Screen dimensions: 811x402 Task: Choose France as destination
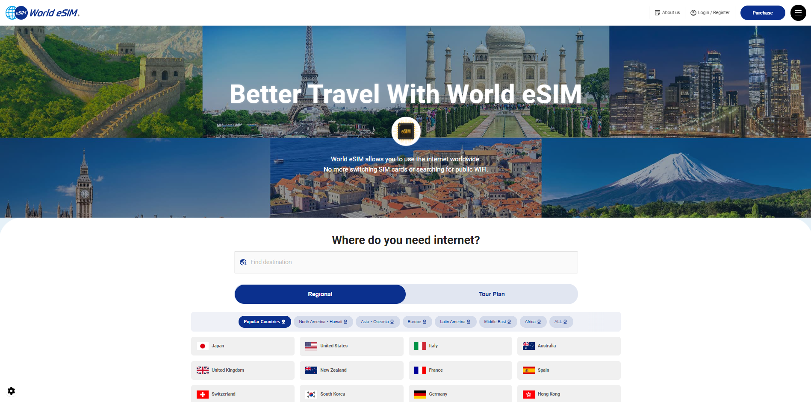coord(460,370)
